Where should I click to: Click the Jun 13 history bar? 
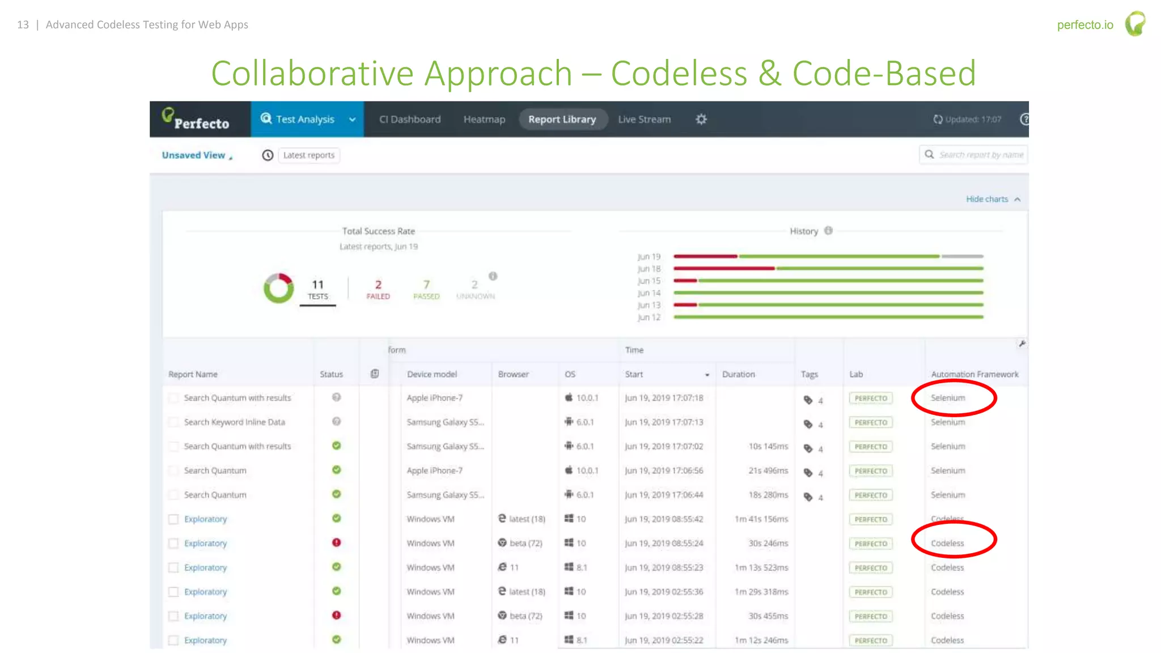pos(828,305)
